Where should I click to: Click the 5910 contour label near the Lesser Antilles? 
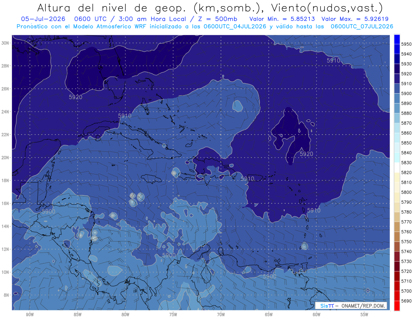coord(314,210)
